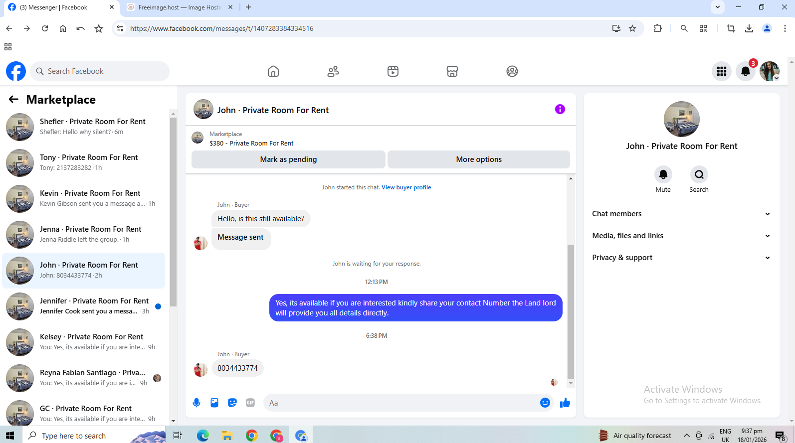Click Search Facebook field
Image resolution: width=795 pixels, height=443 pixels.
pos(100,71)
